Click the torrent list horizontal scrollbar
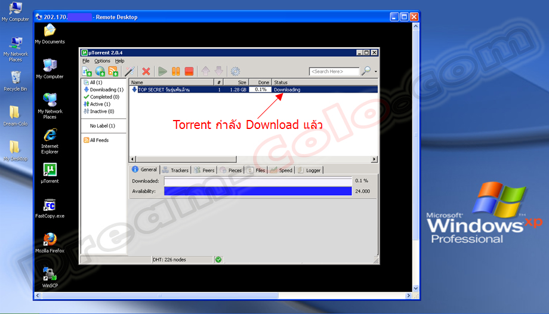549x314 pixels. [x=186, y=159]
